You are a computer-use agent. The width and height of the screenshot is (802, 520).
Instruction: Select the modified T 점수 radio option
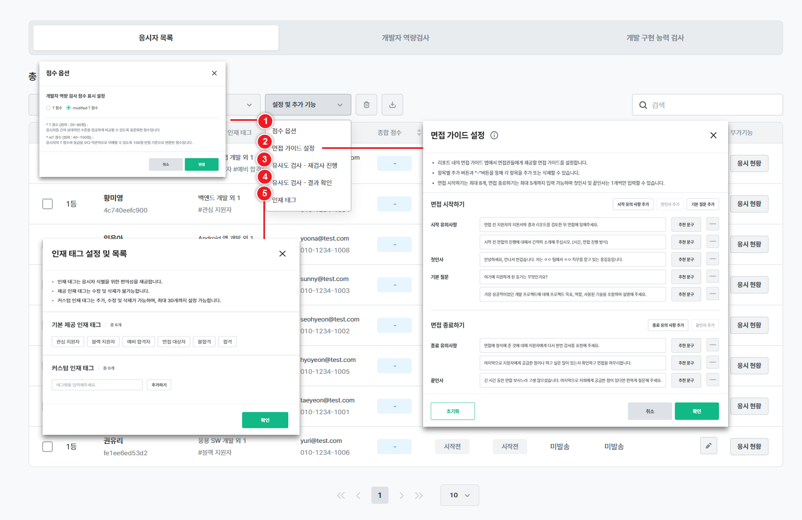coord(69,108)
